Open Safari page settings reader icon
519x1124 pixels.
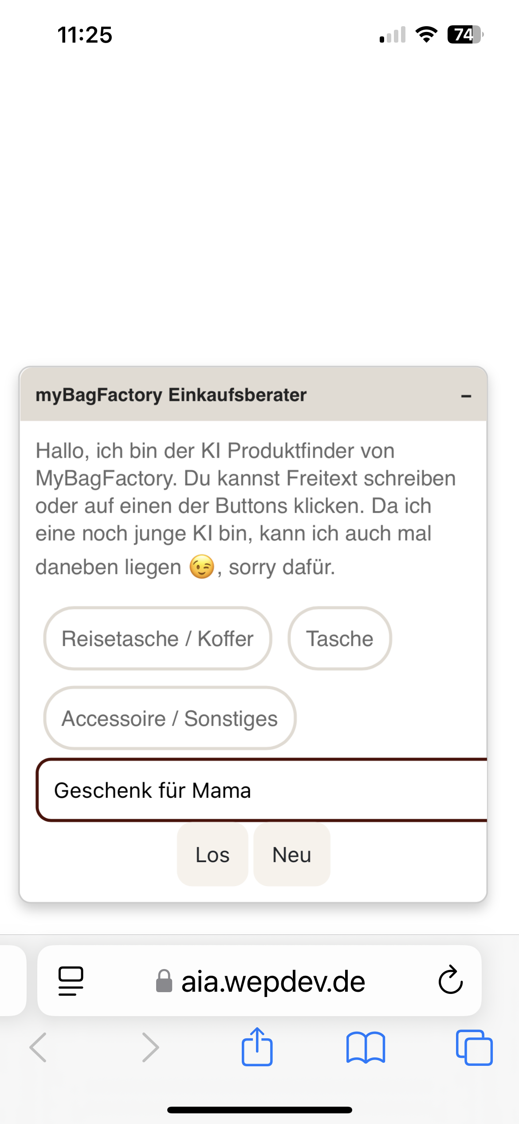[71, 981]
